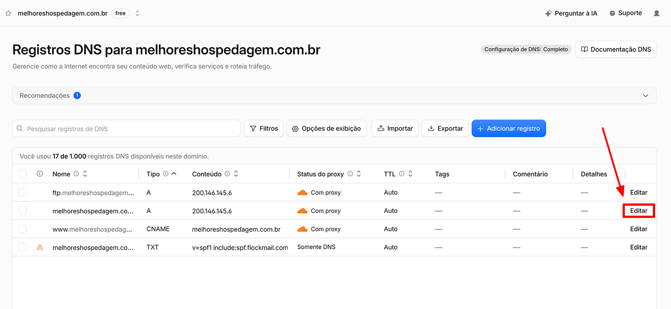Focus the Pesquisar registros de DNS field
The width and height of the screenshot is (671, 309).
126,128
